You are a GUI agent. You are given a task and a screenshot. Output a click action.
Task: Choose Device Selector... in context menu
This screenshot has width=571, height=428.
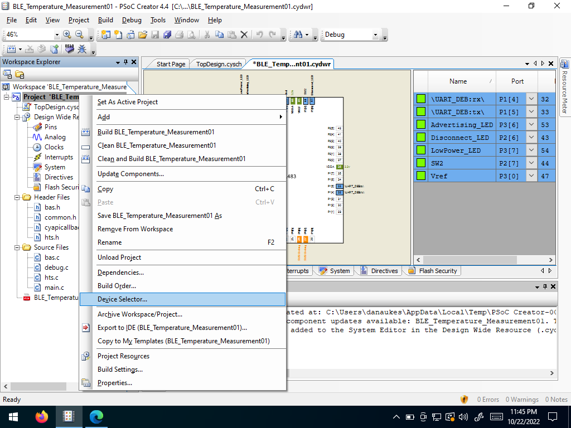182,299
